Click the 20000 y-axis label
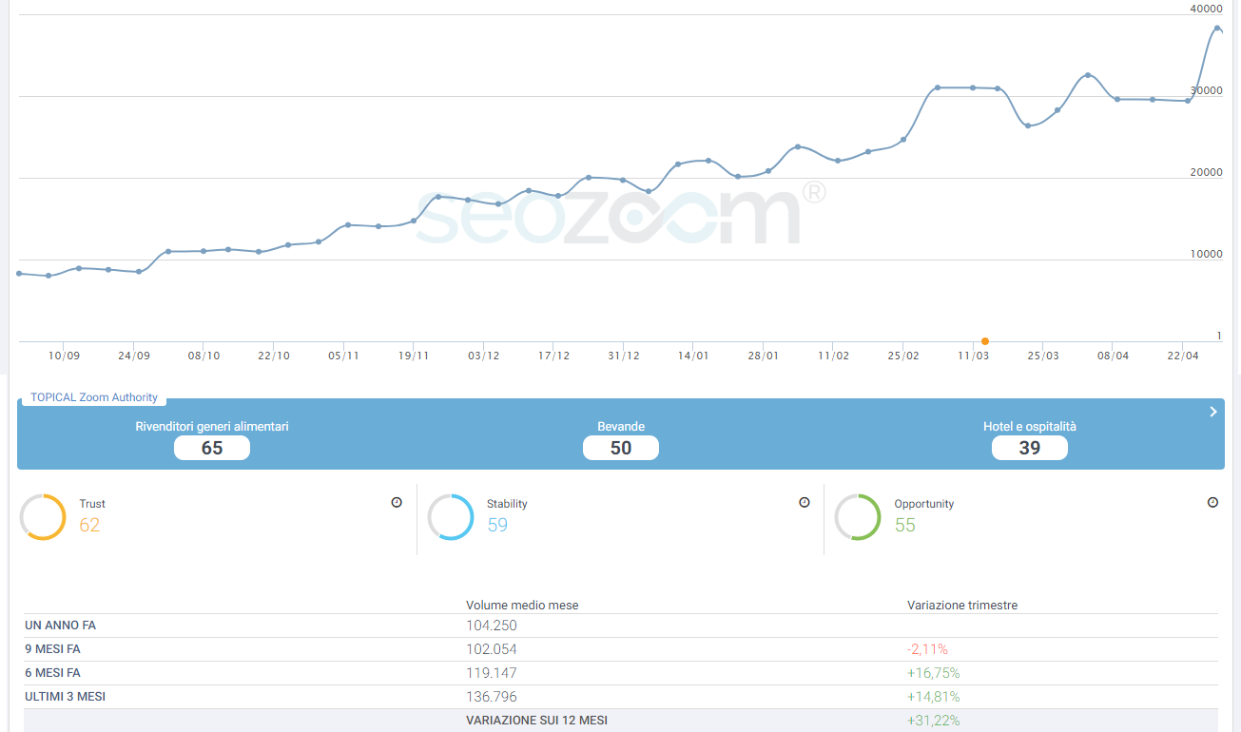 pyautogui.click(x=1207, y=172)
